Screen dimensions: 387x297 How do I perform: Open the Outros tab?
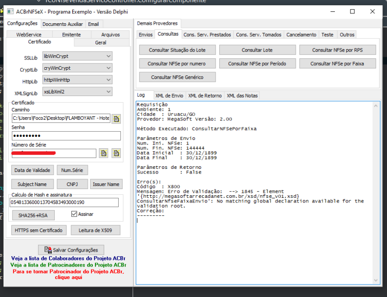tap(347, 35)
